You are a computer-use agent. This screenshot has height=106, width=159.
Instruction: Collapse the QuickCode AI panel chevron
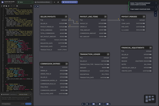(31, 94)
